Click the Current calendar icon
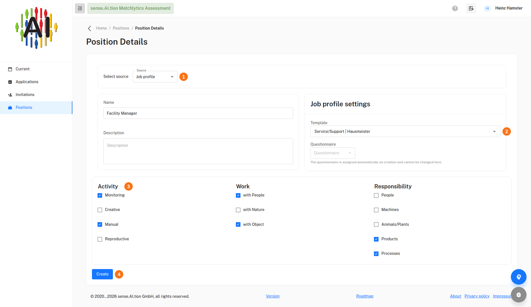The width and height of the screenshot is (531, 307). [x=10, y=69]
